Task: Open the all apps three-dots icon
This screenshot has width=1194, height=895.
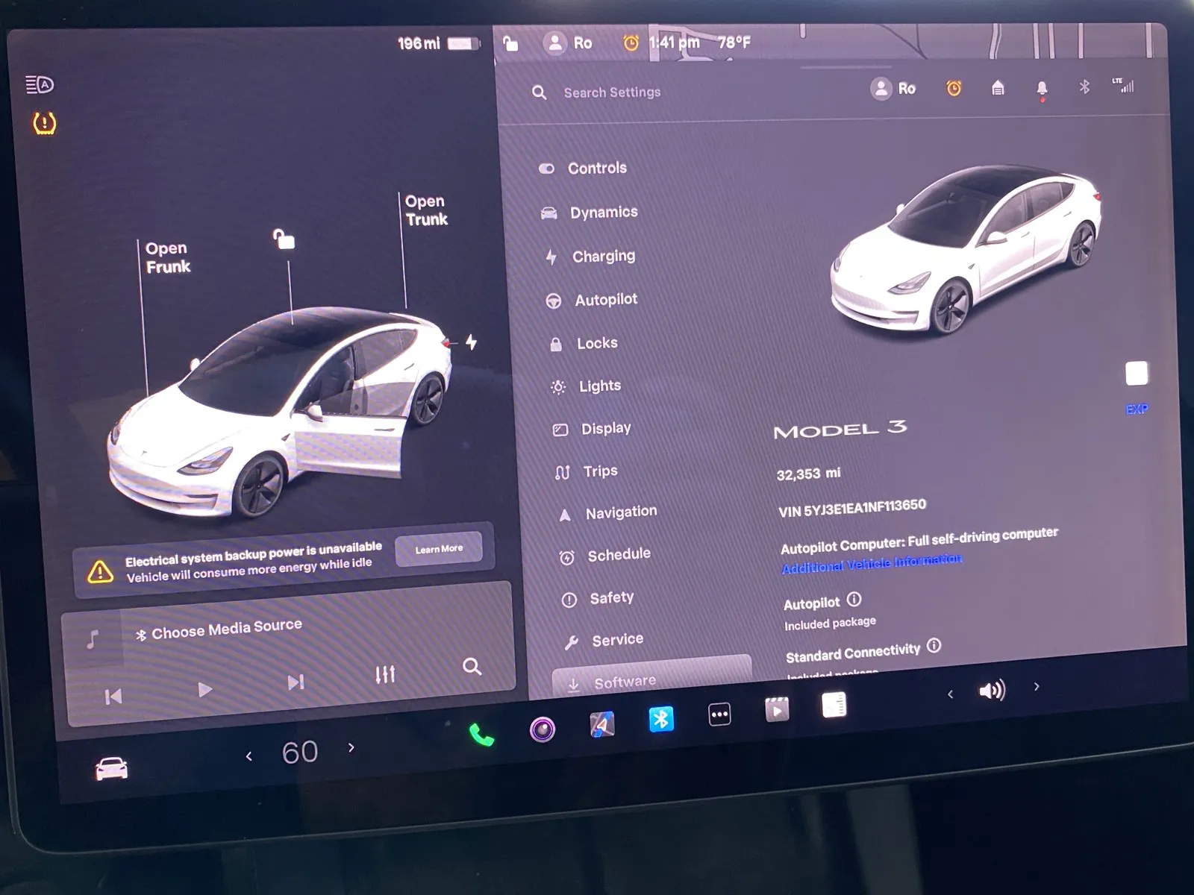Action: coord(719,714)
